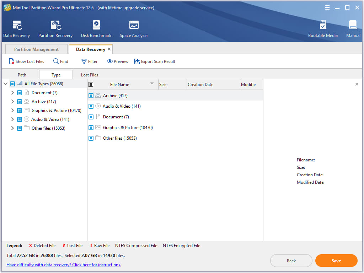Screen dimensions: 364x273
Task: Expand the Archive (417) tree node
Action: coord(12,101)
